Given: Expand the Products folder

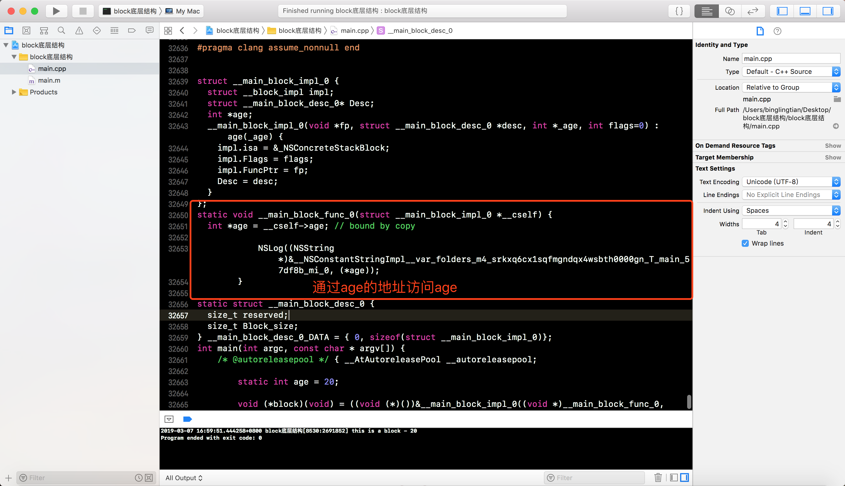Looking at the screenshot, I should (x=14, y=92).
